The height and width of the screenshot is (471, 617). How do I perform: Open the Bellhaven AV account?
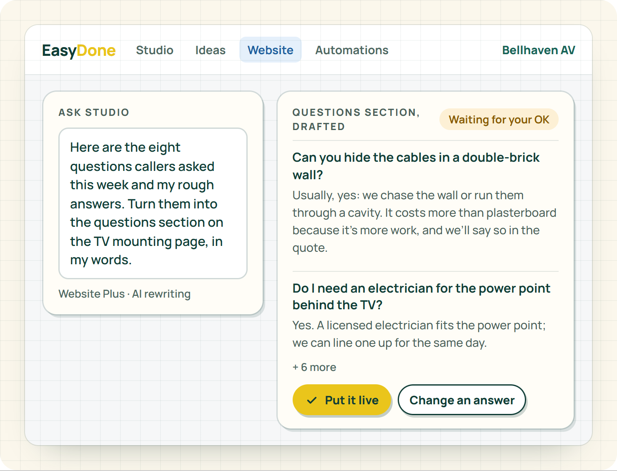(x=539, y=50)
